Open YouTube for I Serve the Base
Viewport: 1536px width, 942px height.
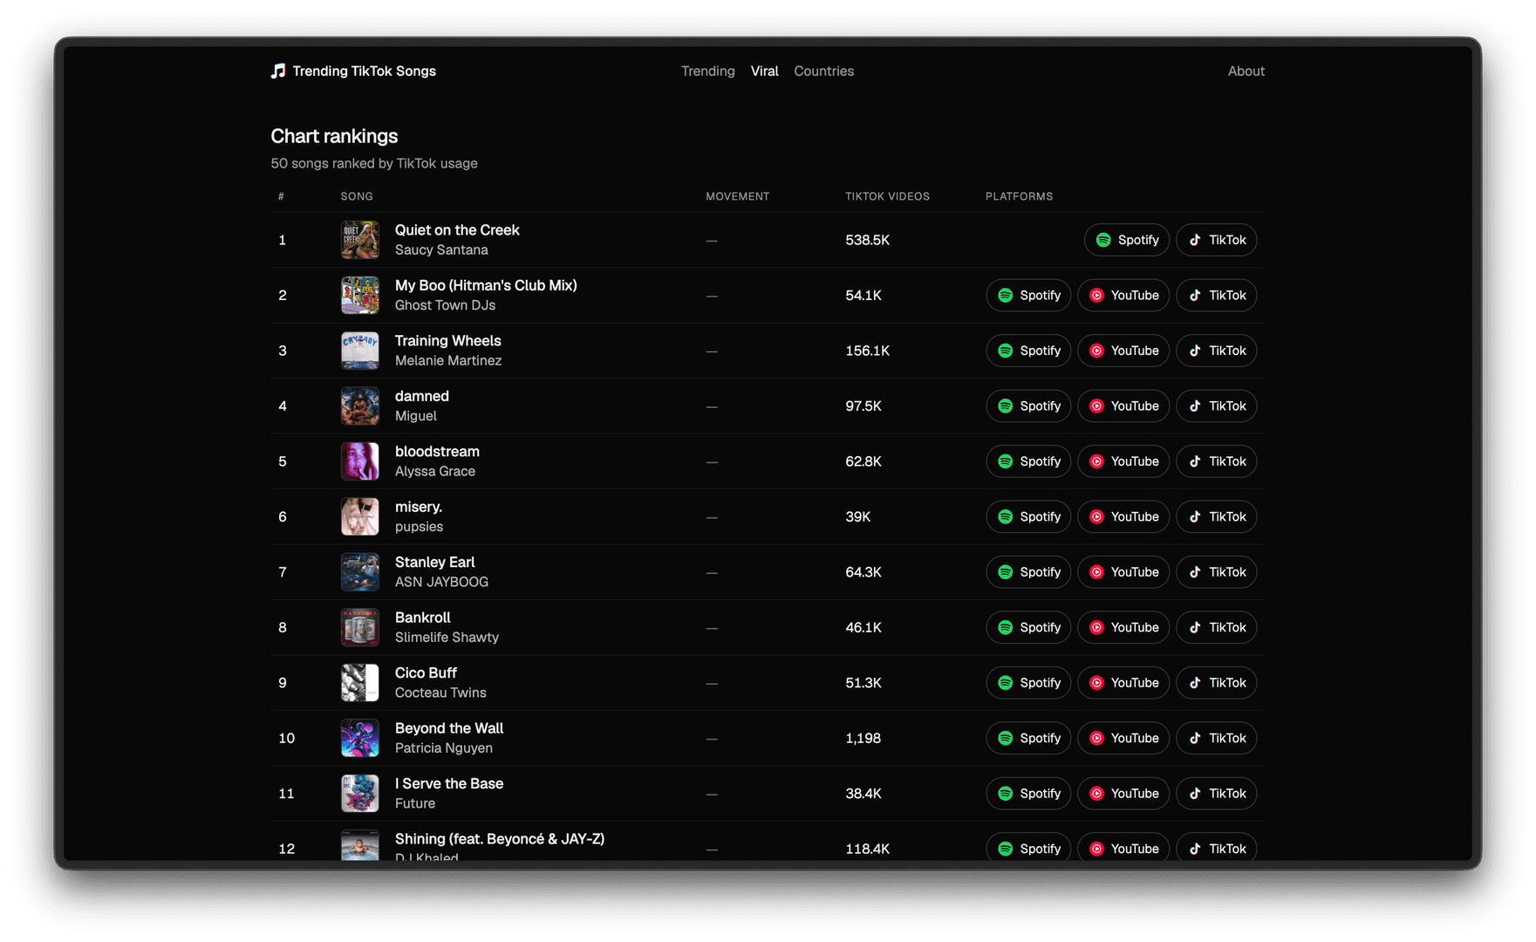pyautogui.click(x=1123, y=794)
